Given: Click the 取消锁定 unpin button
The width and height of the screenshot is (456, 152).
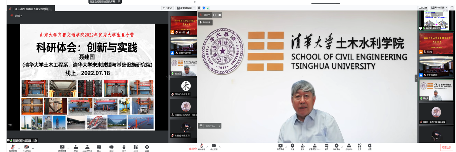Looking at the screenshot, I should pos(205,22).
